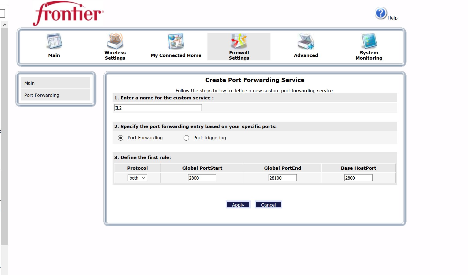Viewport: 468px width, 275px height.
Task: Click the Advanced label in the top nav
Action: pyautogui.click(x=306, y=55)
